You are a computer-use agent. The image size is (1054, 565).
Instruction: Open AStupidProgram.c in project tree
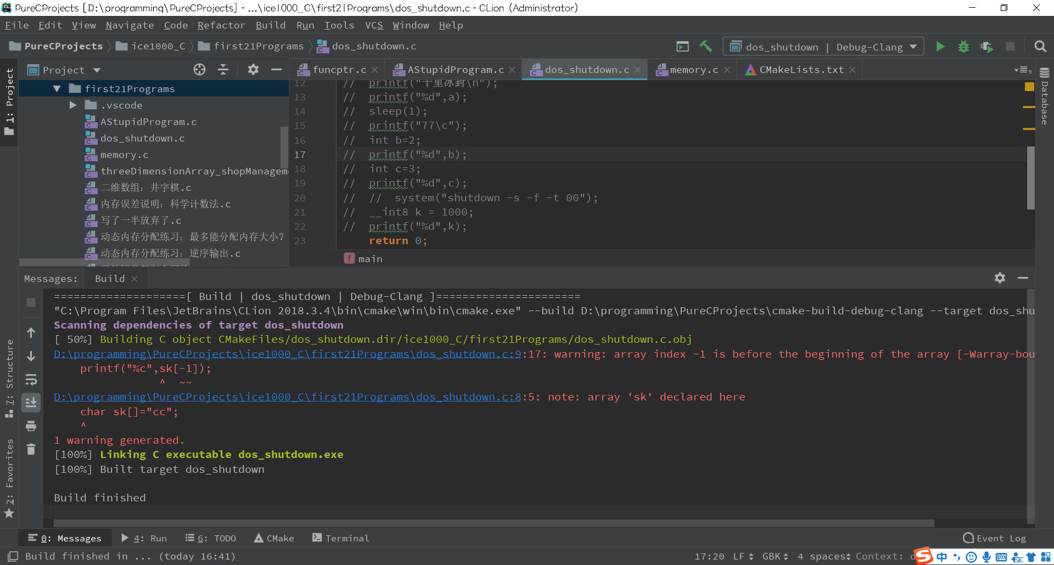(148, 122)
